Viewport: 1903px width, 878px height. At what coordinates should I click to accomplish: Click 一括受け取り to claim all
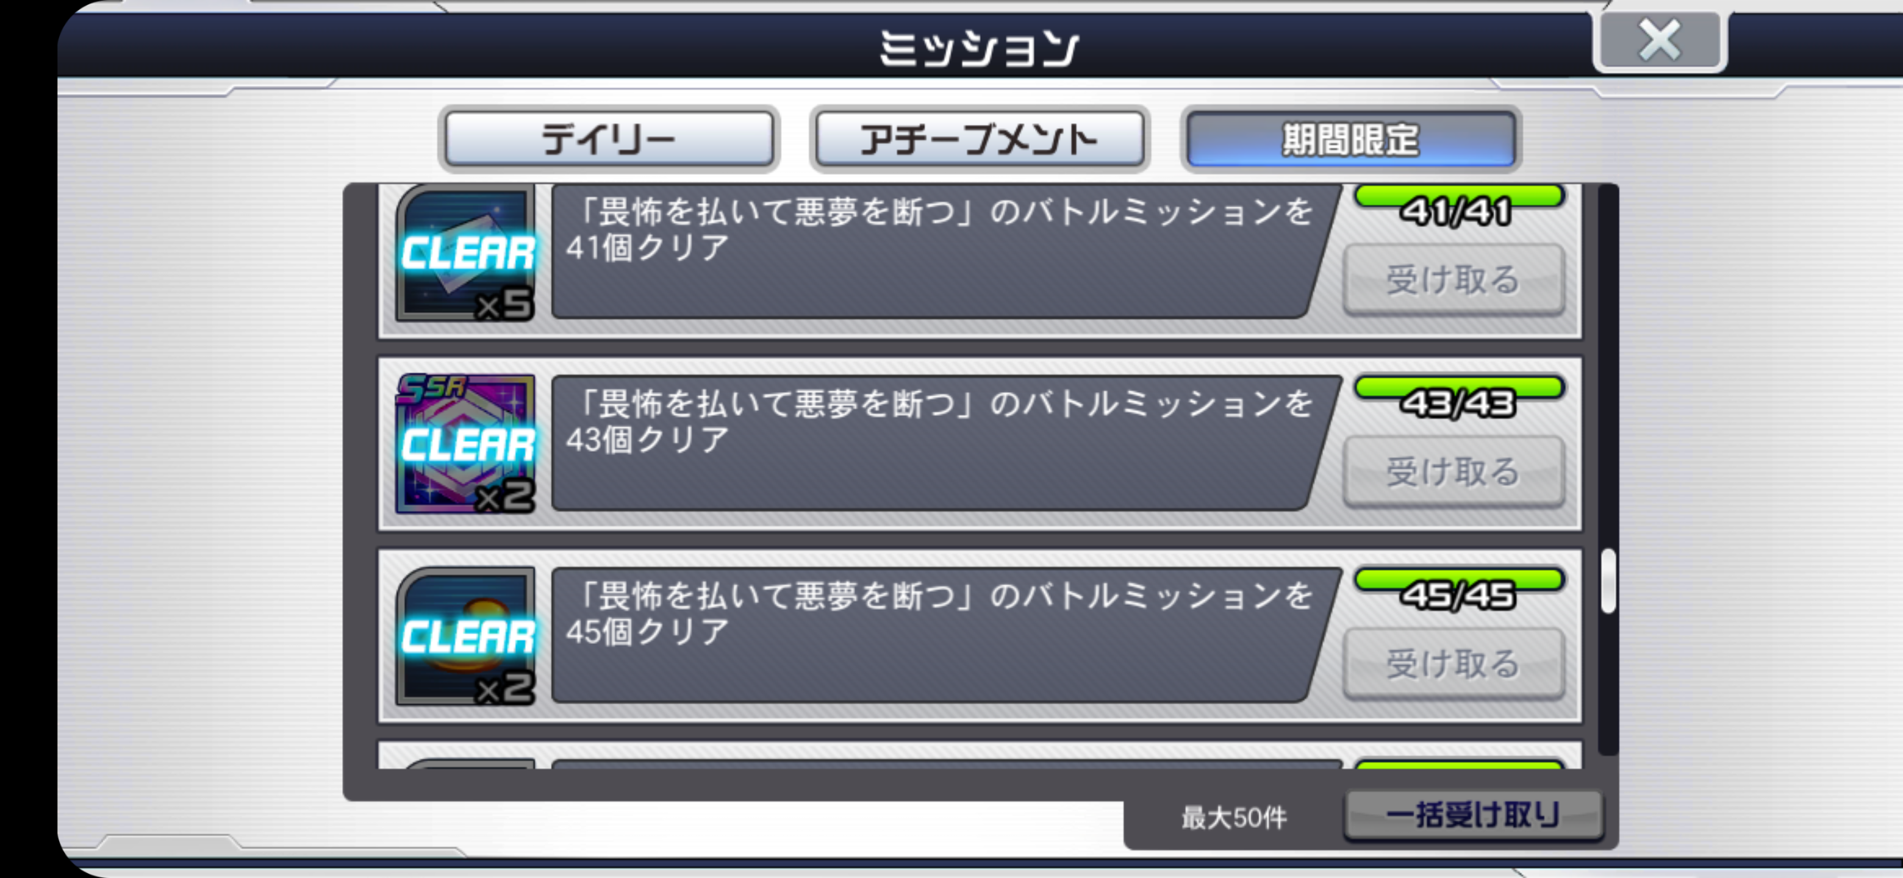point(1473,815)
